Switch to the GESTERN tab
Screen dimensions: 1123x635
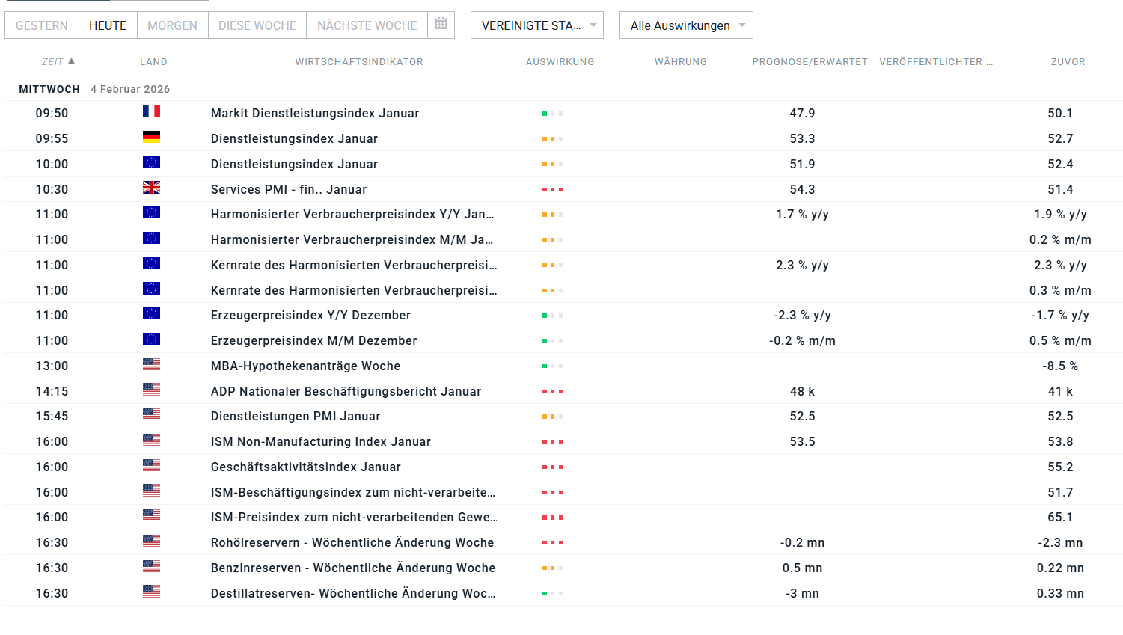pyautogui.click(x=41, y=25)
